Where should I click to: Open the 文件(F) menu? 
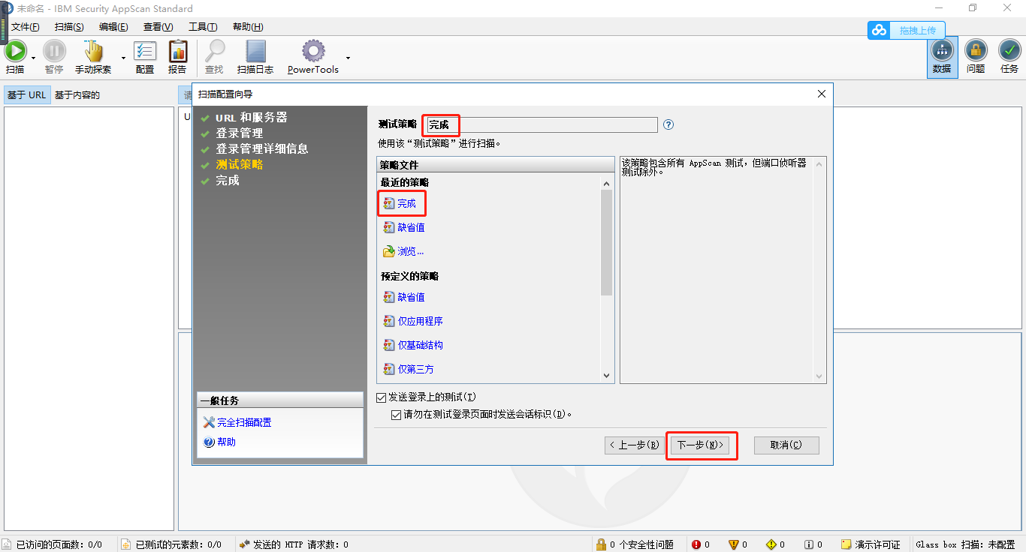pos(25,27)
